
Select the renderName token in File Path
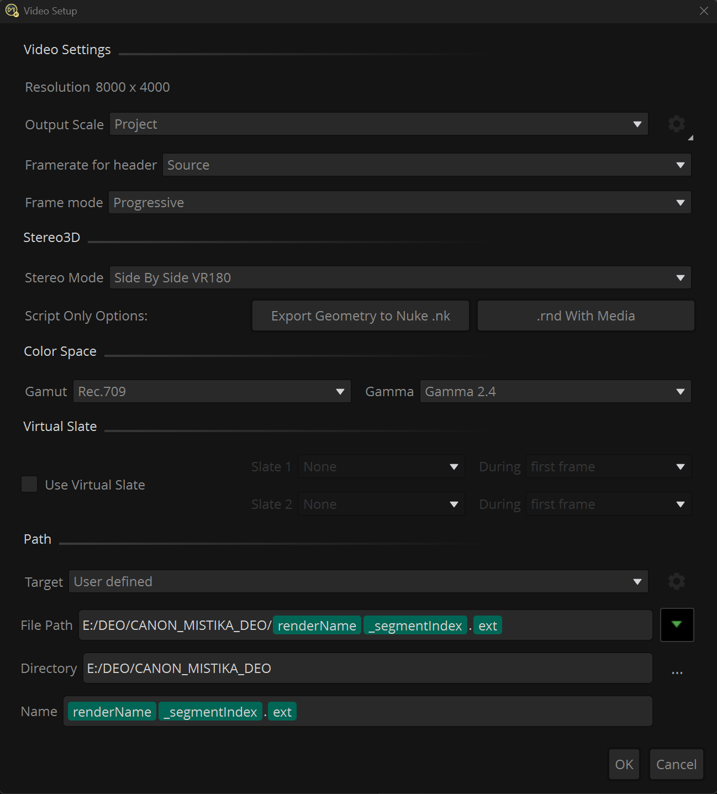pyautogui.click(x=317, y=625)
